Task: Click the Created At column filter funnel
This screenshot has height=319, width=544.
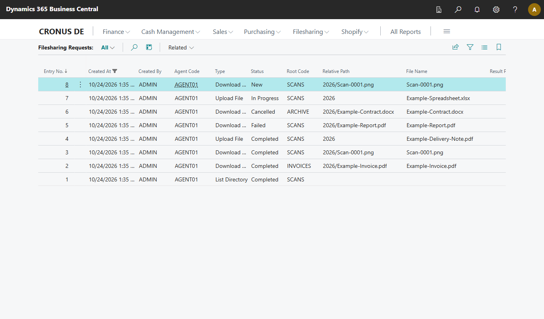Action: (115, 71)
